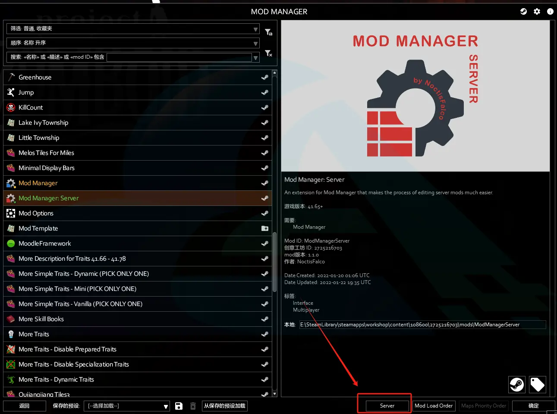Image resolution: width=557 pixels, height=414 pixels.
Task: Click the Steam workshop tag on KillCount row
Action: [265, 107]
